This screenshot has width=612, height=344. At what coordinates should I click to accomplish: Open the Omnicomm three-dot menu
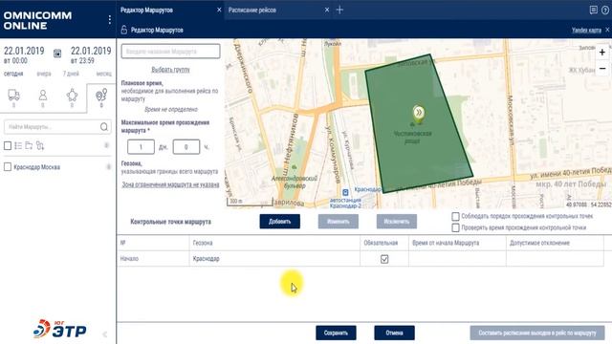coord(110,19)
